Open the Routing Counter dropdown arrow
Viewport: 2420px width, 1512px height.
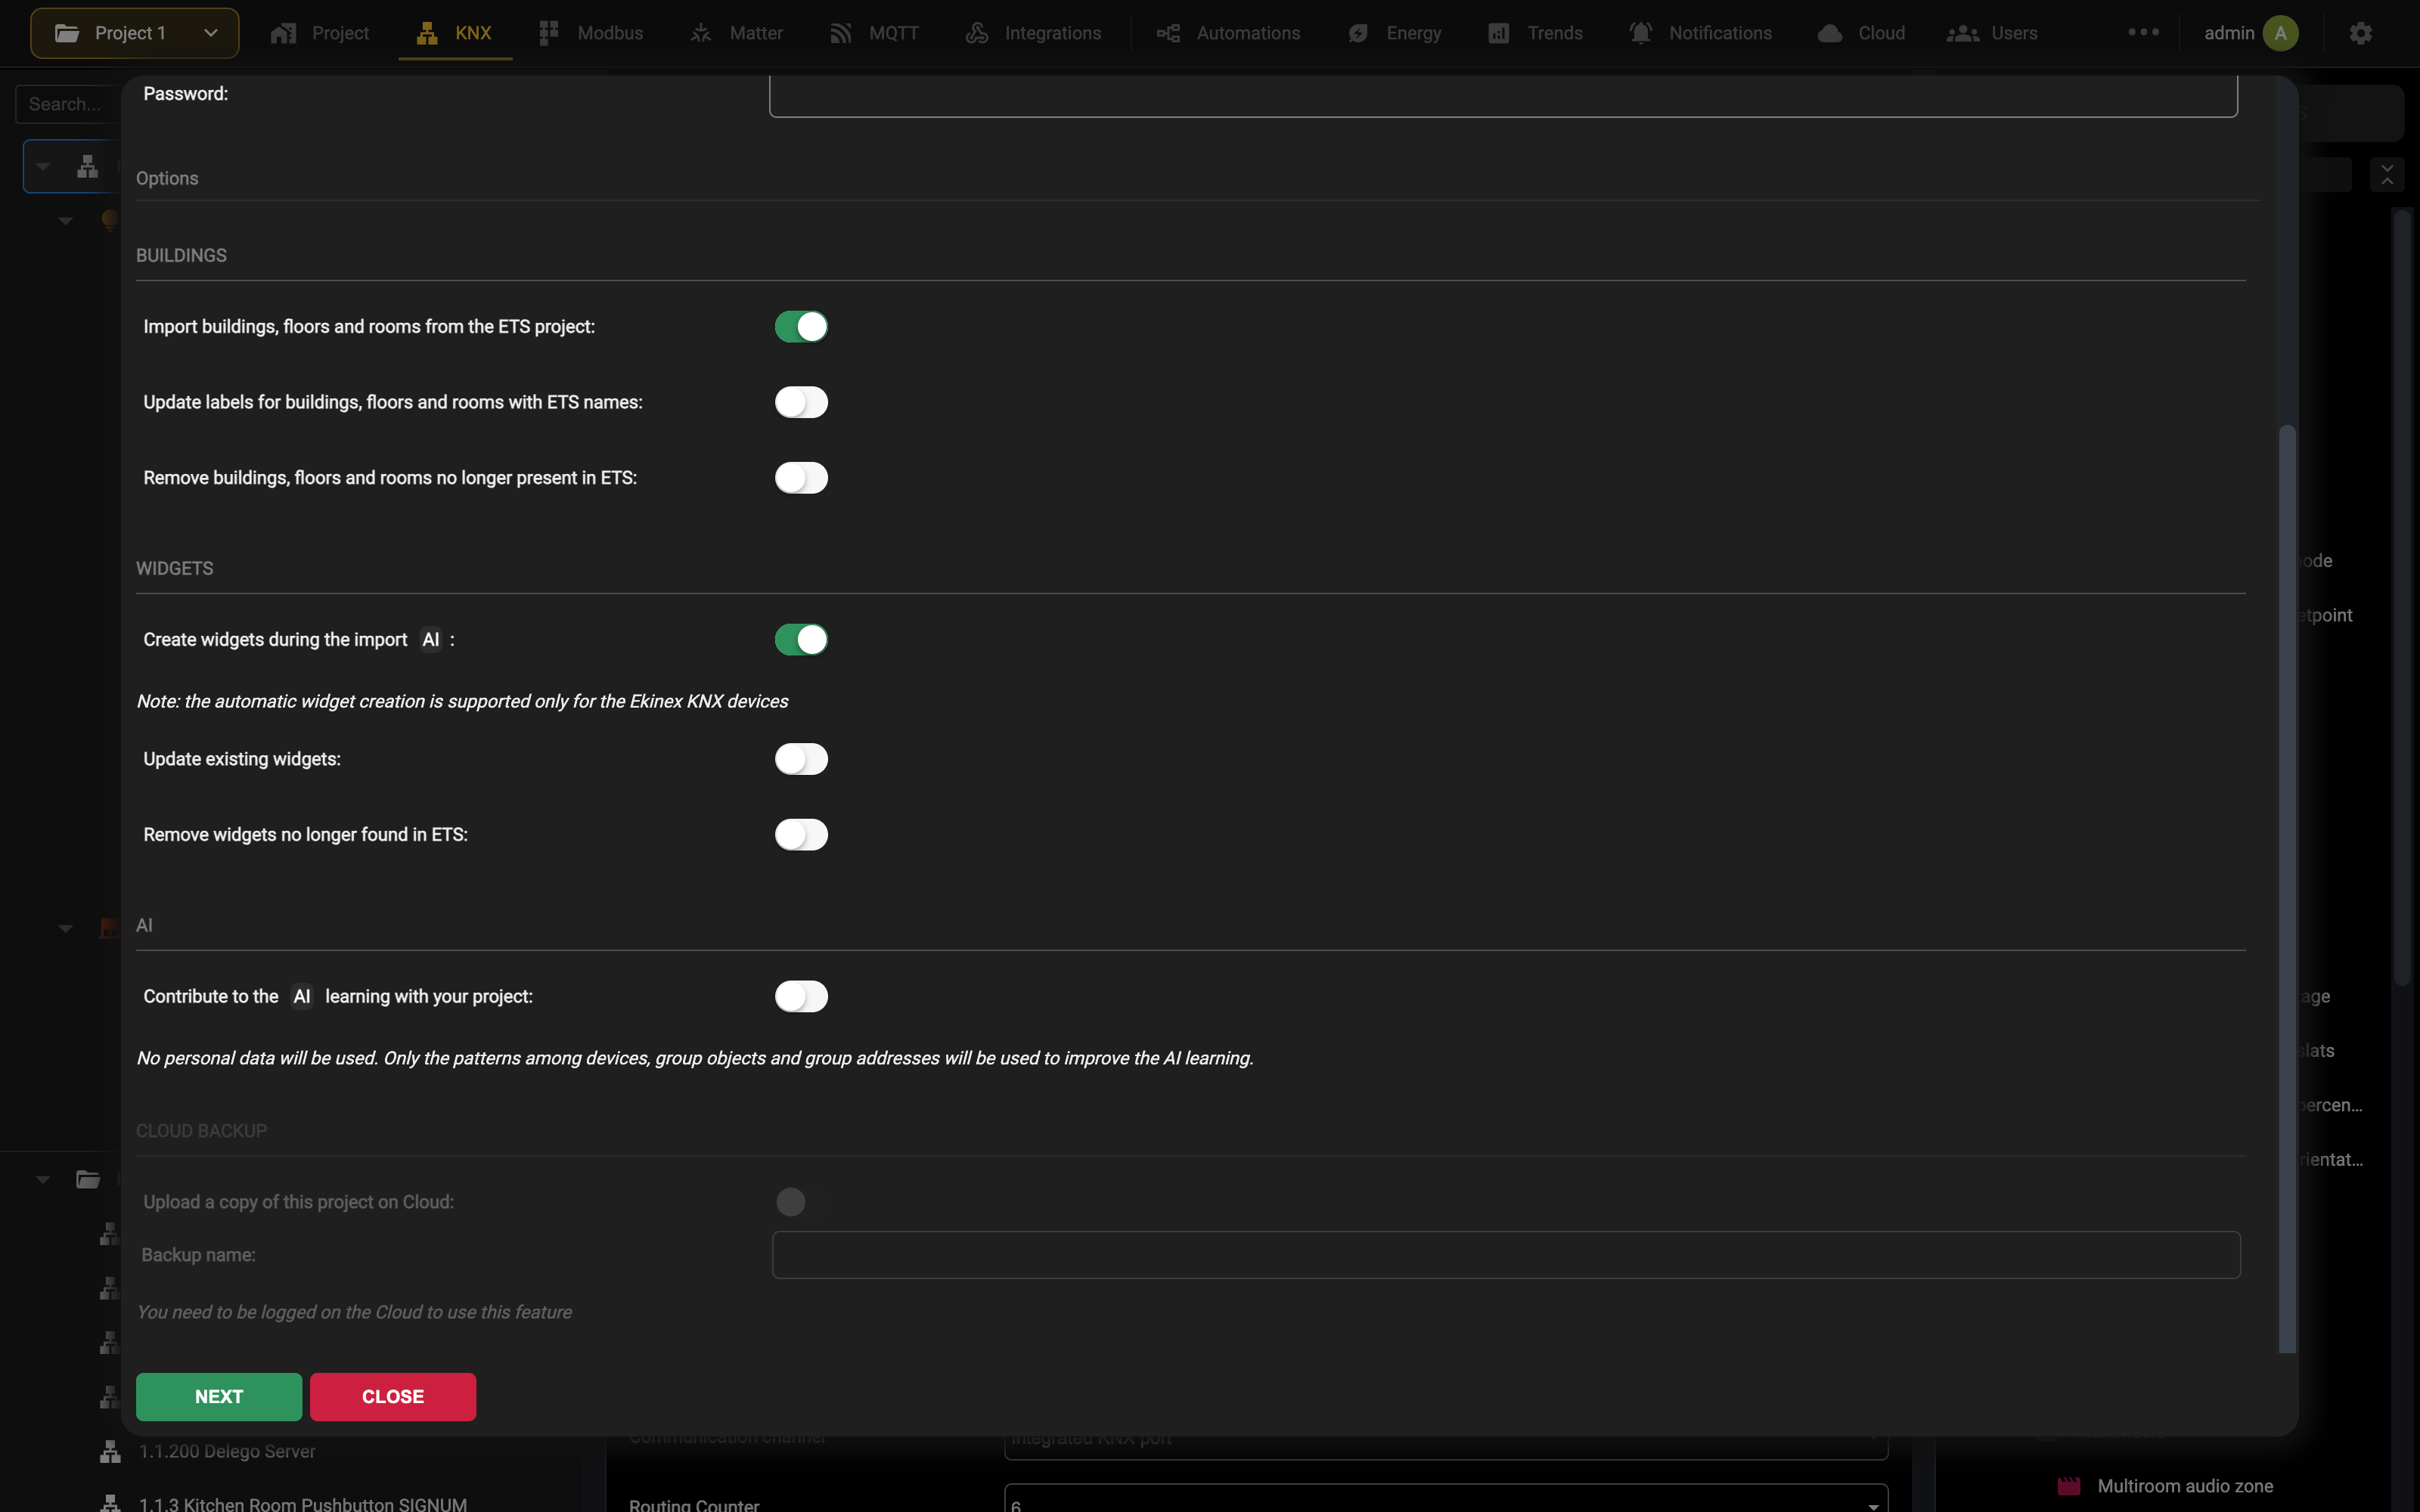point(1873,1505)
